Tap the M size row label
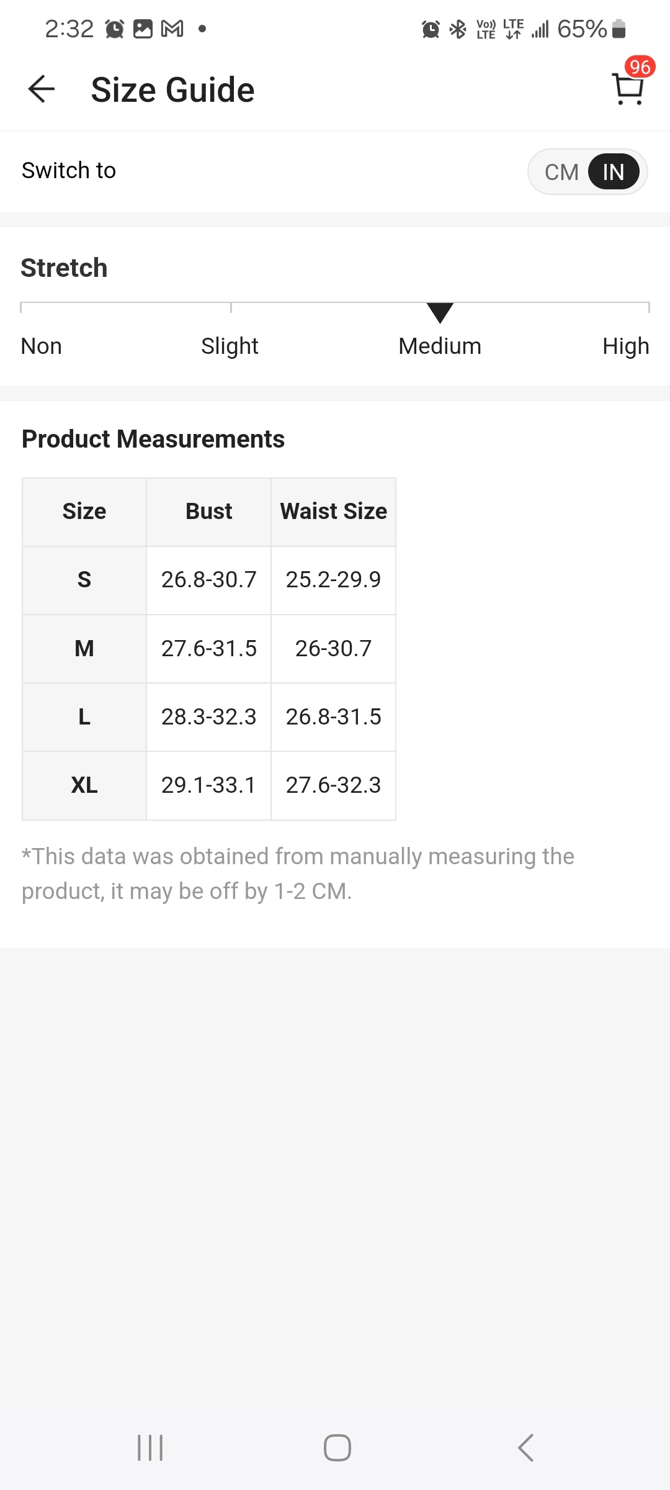 [84, 649]
